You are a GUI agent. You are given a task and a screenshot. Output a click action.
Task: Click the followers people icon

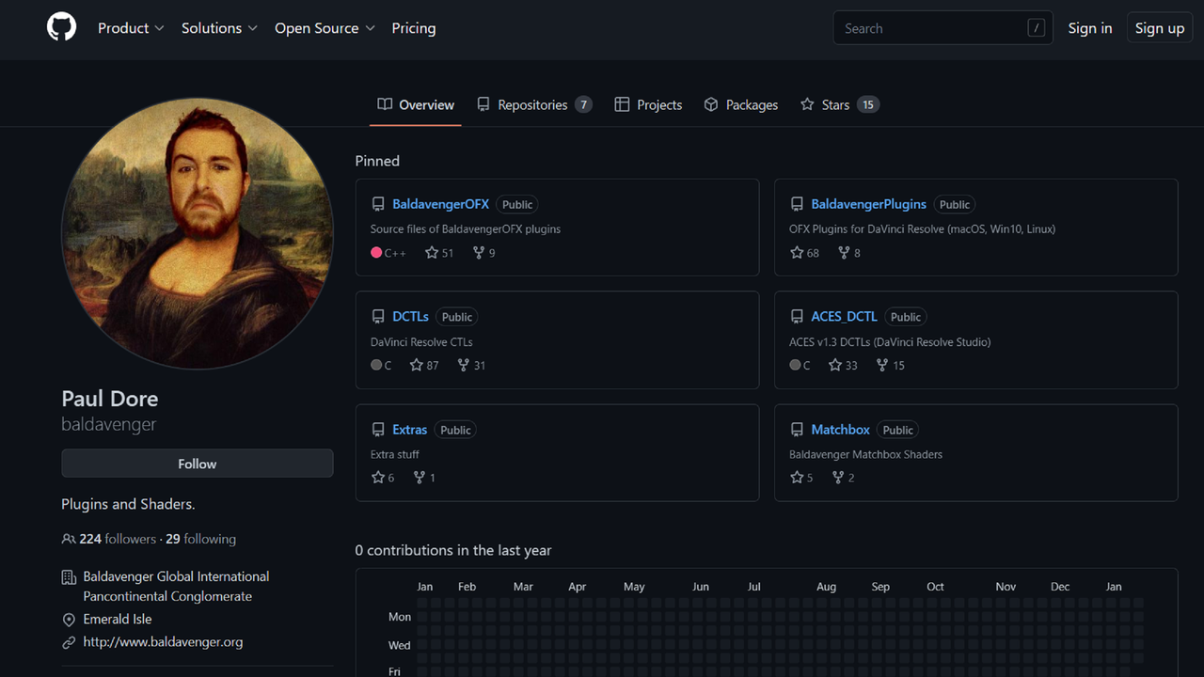(69, 539)
